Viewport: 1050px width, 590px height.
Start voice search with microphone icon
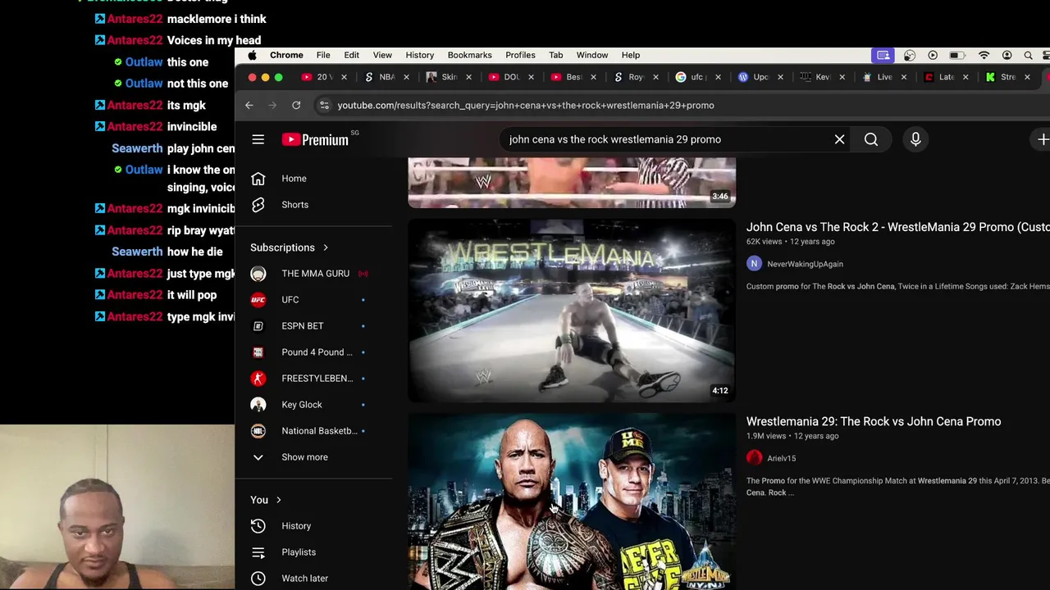coord(915,139)
